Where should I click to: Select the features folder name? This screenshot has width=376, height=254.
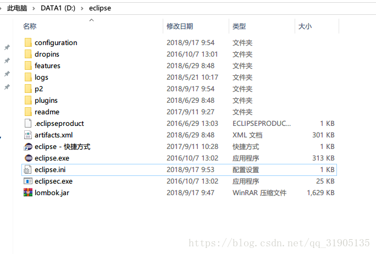tap(47, 65)
